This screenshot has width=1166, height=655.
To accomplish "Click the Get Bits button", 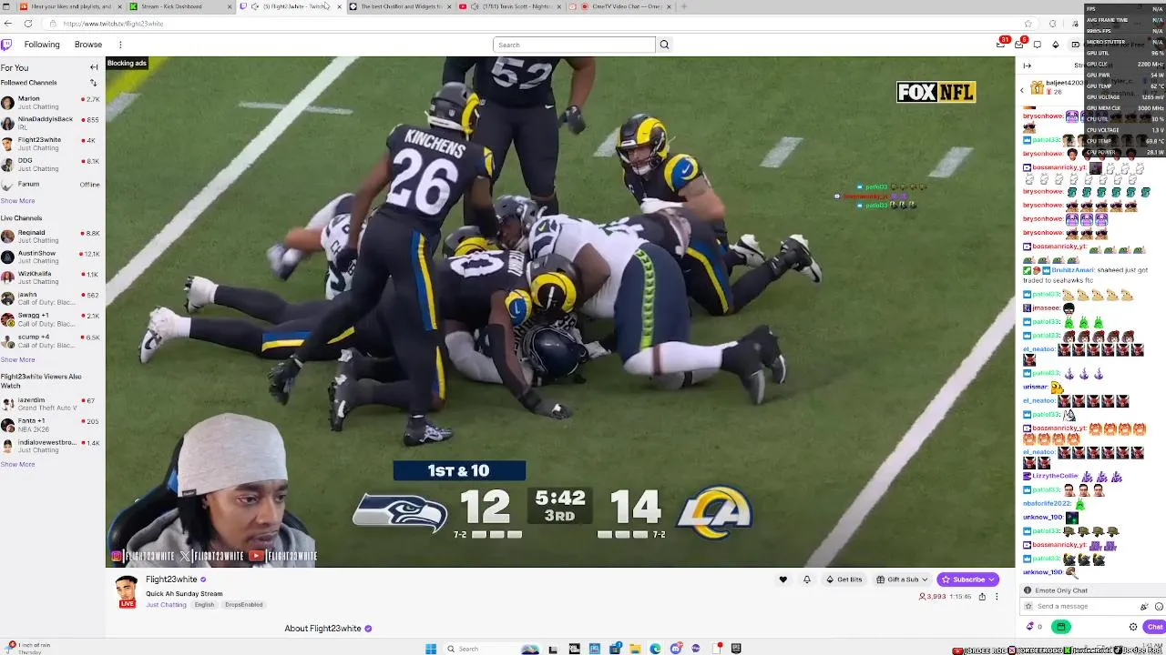I will [x=844, y=579].
